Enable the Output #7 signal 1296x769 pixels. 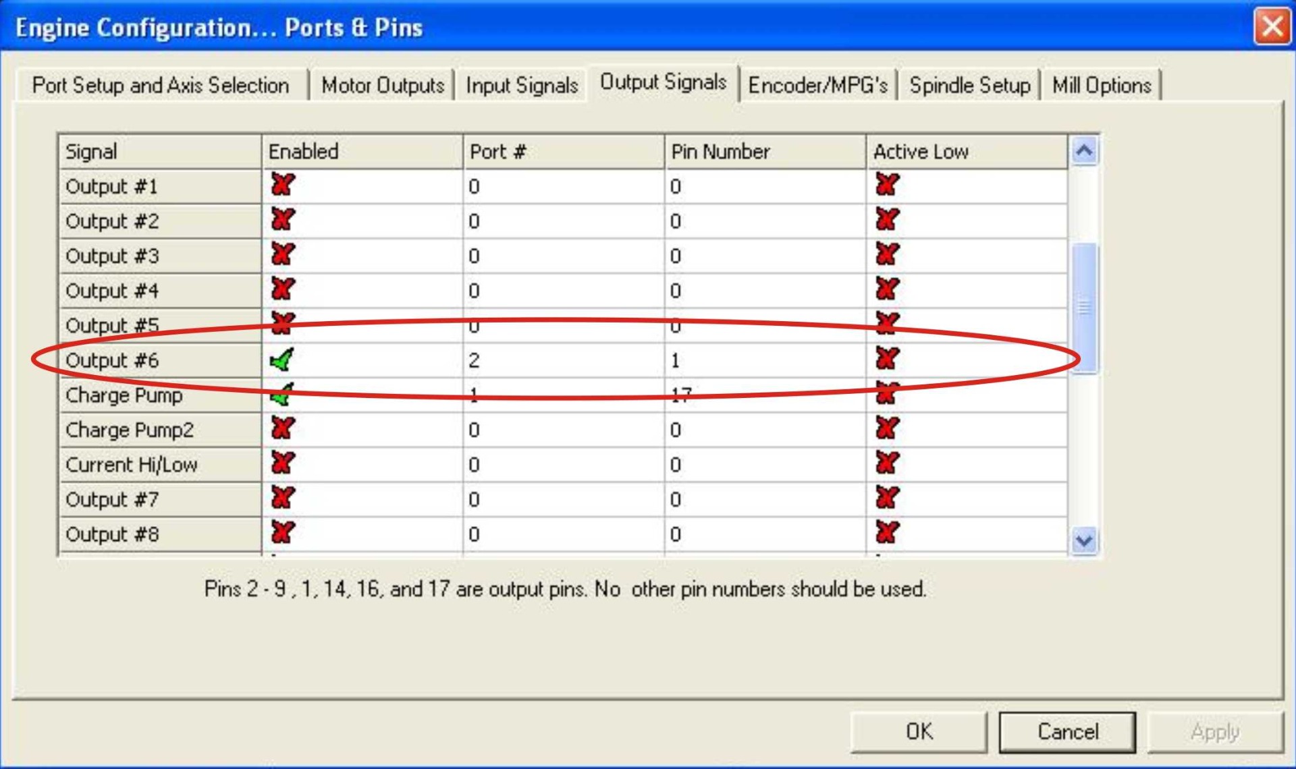[x=281, y=499]
